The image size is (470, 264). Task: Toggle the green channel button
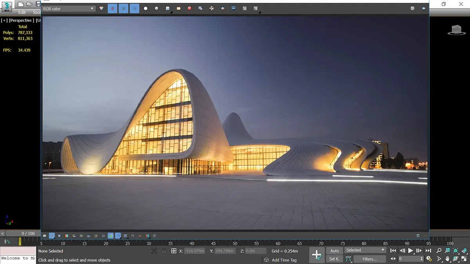point(123,8)
